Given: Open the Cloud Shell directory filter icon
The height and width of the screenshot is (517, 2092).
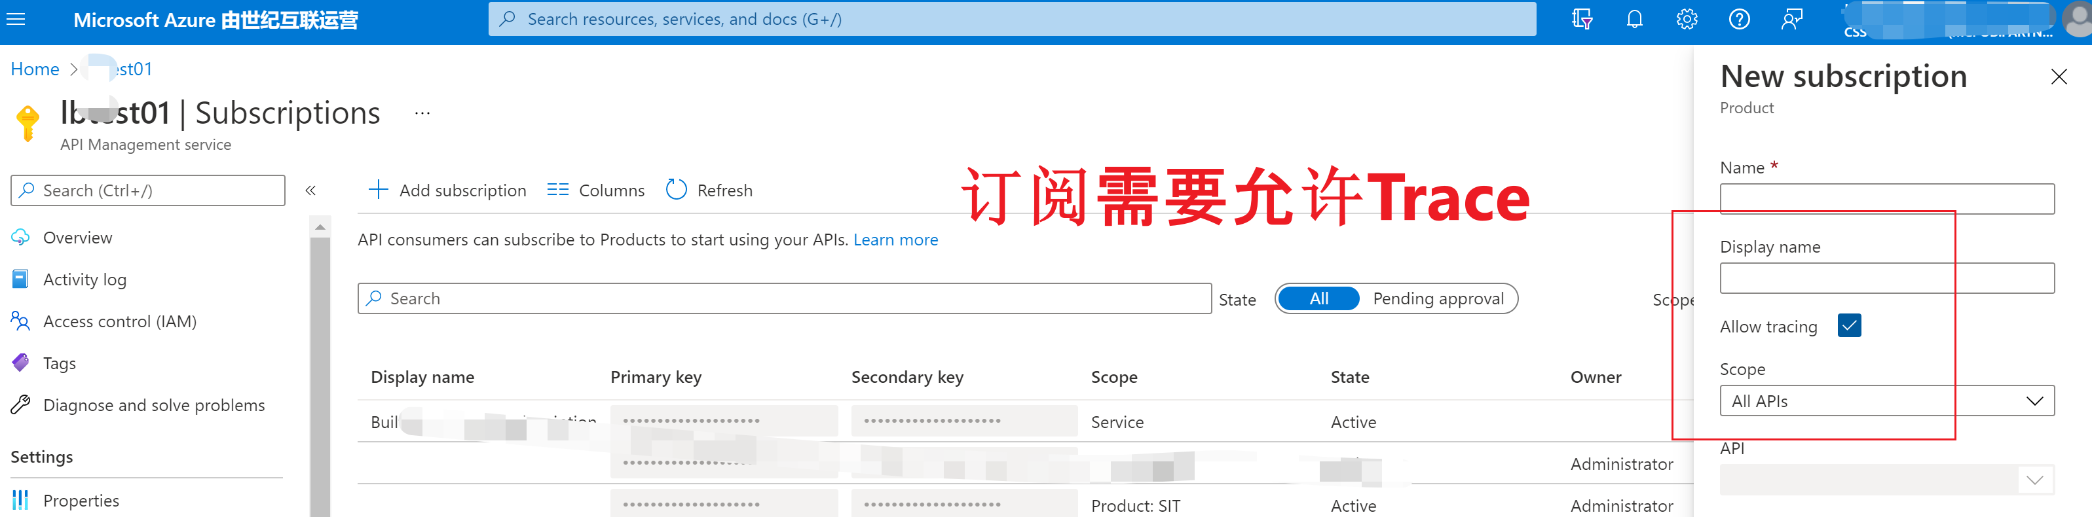Looking at the screenshot, I should click(1581, 20).
